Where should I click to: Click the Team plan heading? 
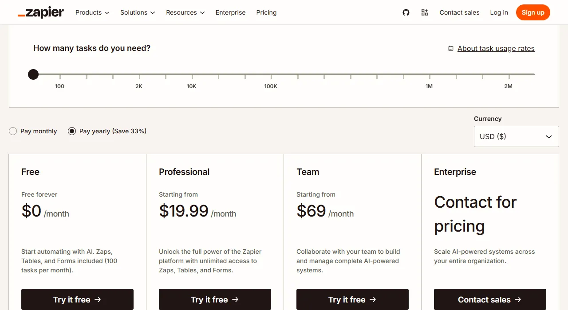click(x=308, y=172)
